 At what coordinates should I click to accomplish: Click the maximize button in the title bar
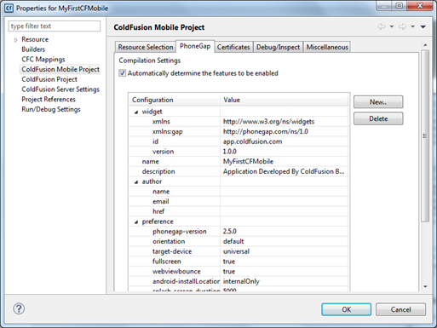click(x=400, y=6)
